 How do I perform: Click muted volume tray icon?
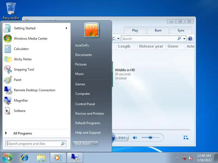(190, 158)
